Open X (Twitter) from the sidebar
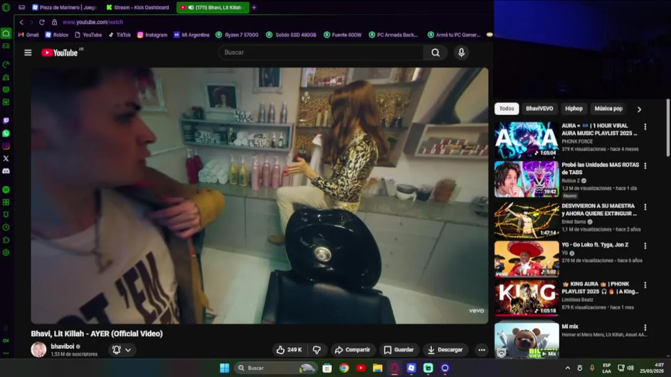 pyautogui.click(x=6, y=158)
